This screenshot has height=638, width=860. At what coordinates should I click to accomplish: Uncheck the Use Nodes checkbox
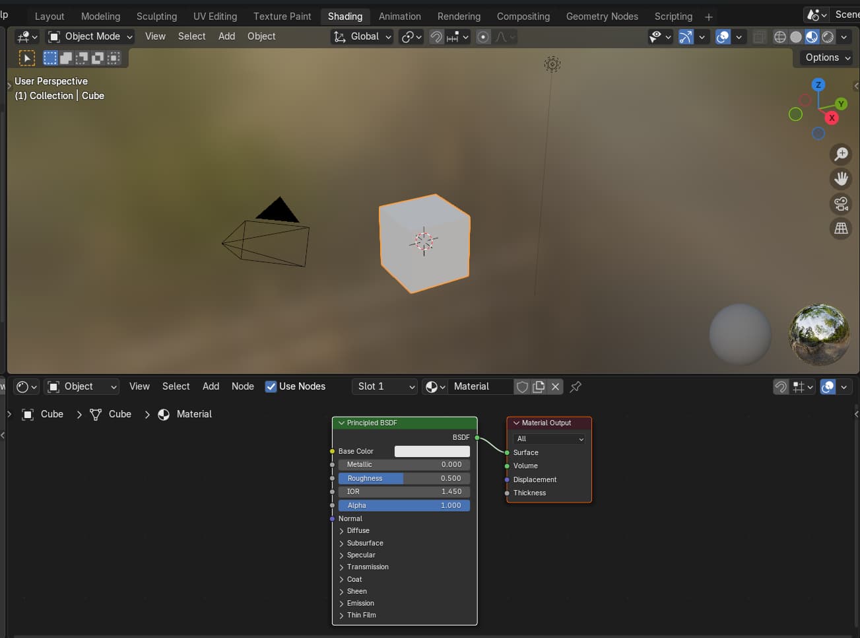[271, 387]
